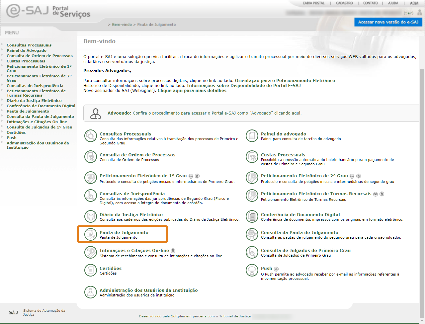
Task: Open Informações sobre Disponibilidade do Portal E-SAJ link
Action: pyautogui.click(x=244, y=86)
